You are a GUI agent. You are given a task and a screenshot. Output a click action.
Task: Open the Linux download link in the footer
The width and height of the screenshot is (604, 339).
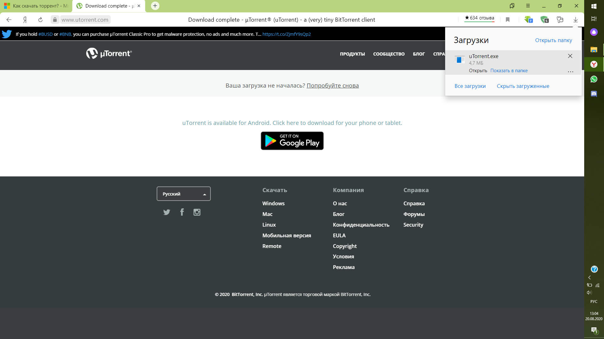[269, 225]
